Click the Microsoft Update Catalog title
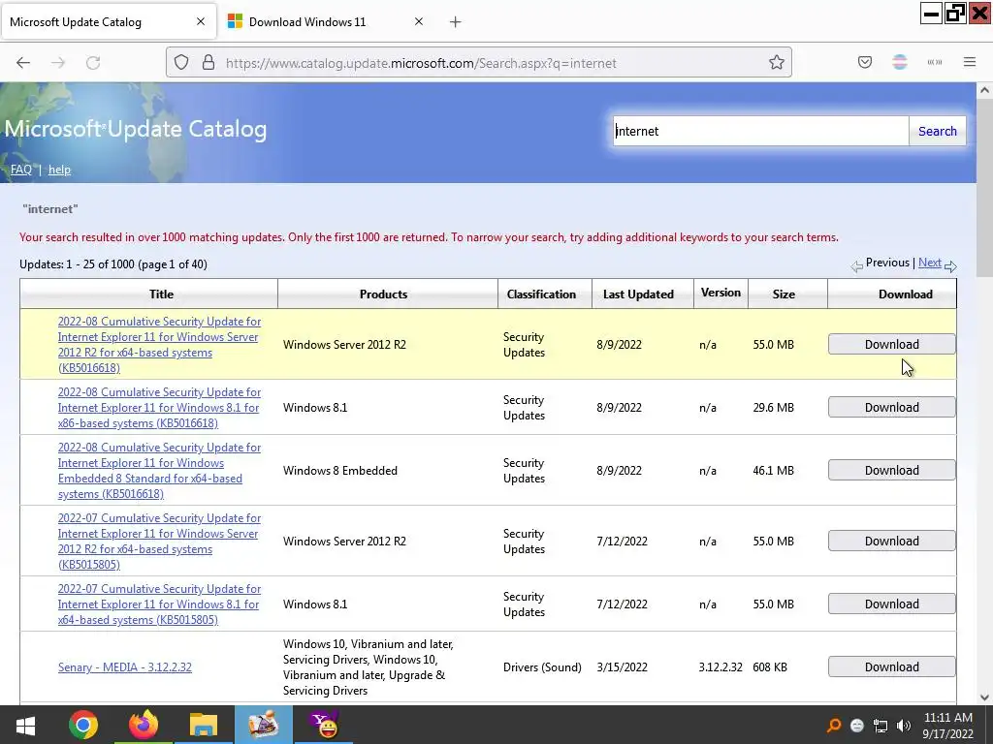993x744 pixels. tap(136, 129)
